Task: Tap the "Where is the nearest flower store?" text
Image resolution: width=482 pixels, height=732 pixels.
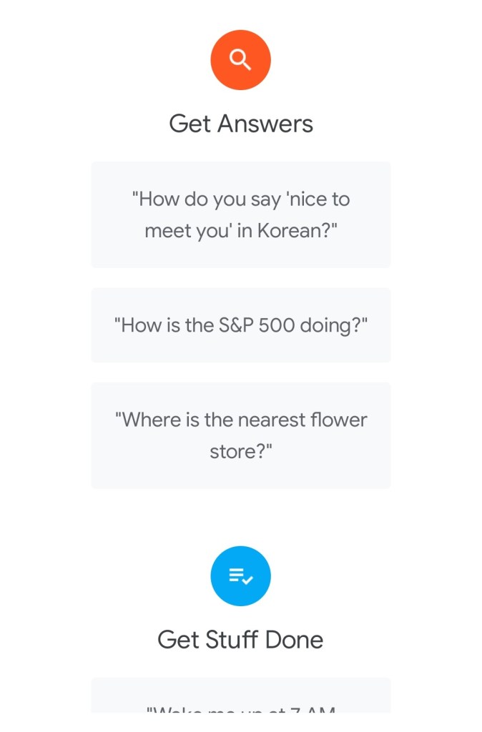Action: click(x=240, y=435)
